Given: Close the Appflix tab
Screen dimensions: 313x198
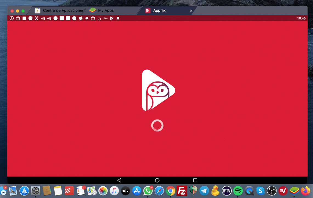Looking at the screenshot, I should coord(191,11).
